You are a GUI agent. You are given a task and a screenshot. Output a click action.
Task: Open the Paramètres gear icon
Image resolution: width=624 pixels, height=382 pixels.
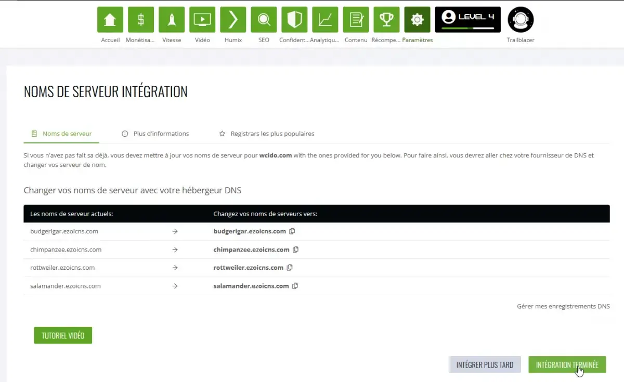pyautogui.click(x=417, y=20)
